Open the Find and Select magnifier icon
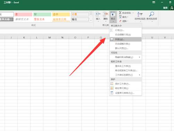 (151, 14)
